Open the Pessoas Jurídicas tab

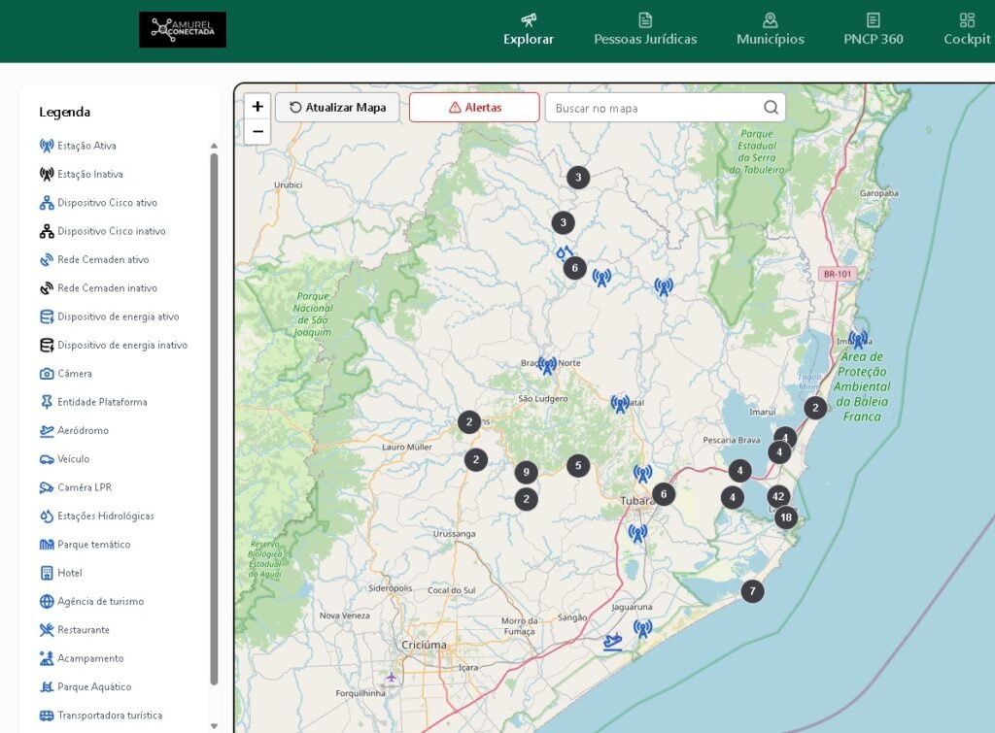click(x=645, y=30)
